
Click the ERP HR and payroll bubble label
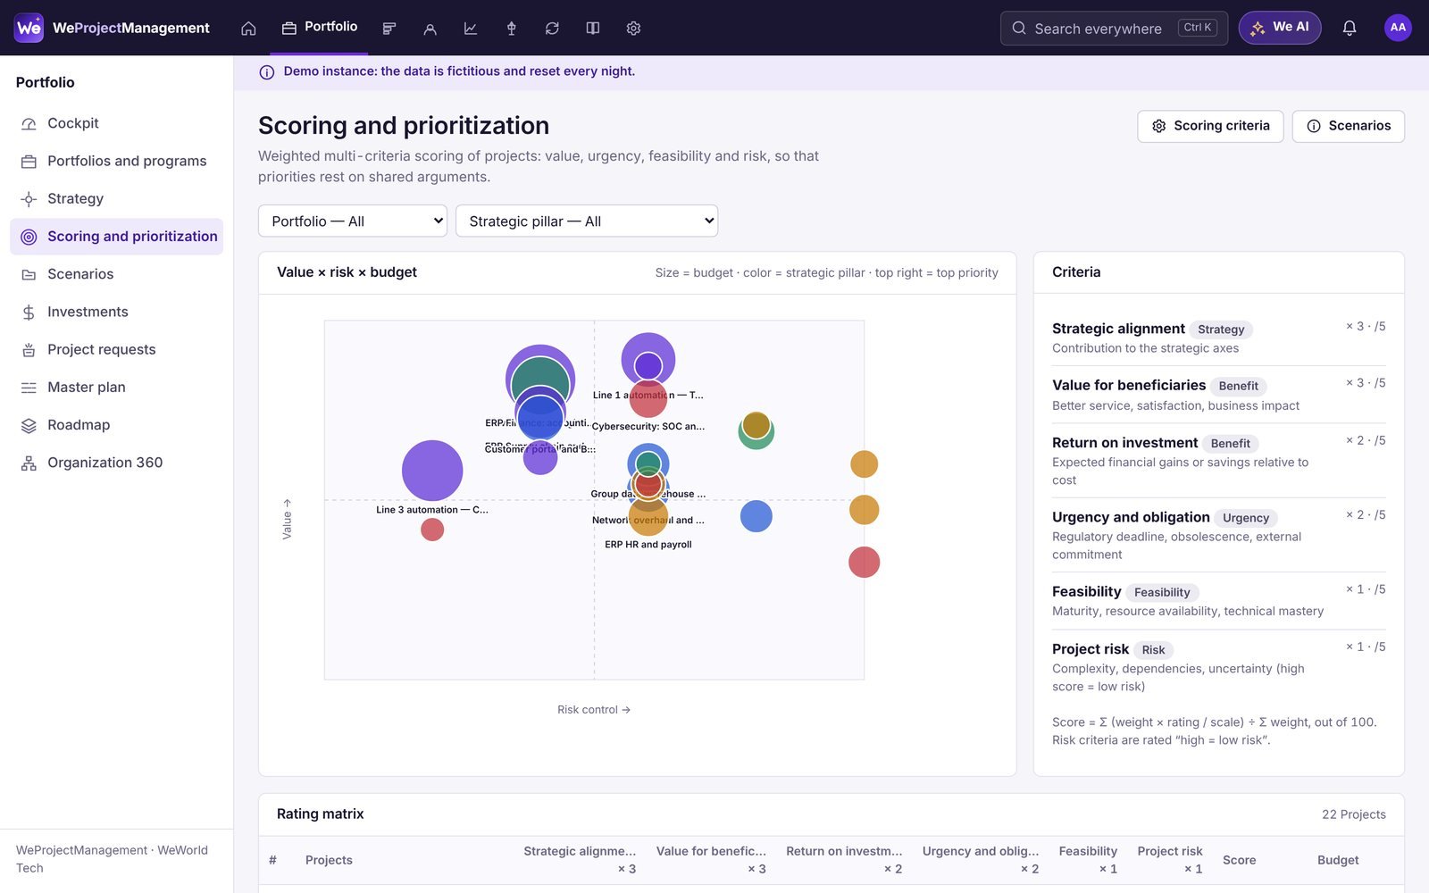648,545
